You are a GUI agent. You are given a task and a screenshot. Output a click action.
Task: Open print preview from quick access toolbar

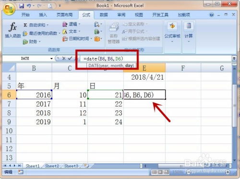pos(50,6)
